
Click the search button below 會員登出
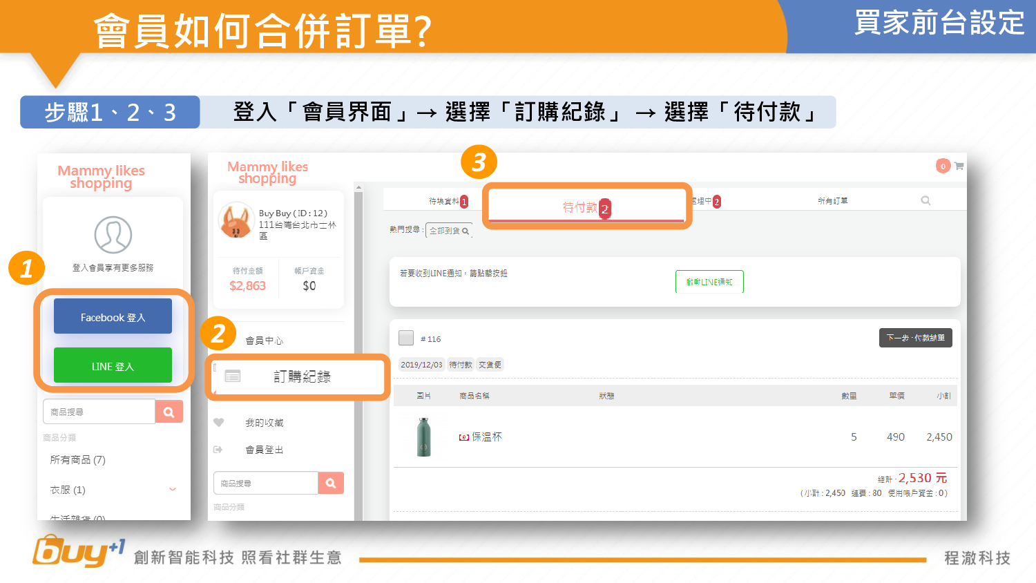pos(331,484)
